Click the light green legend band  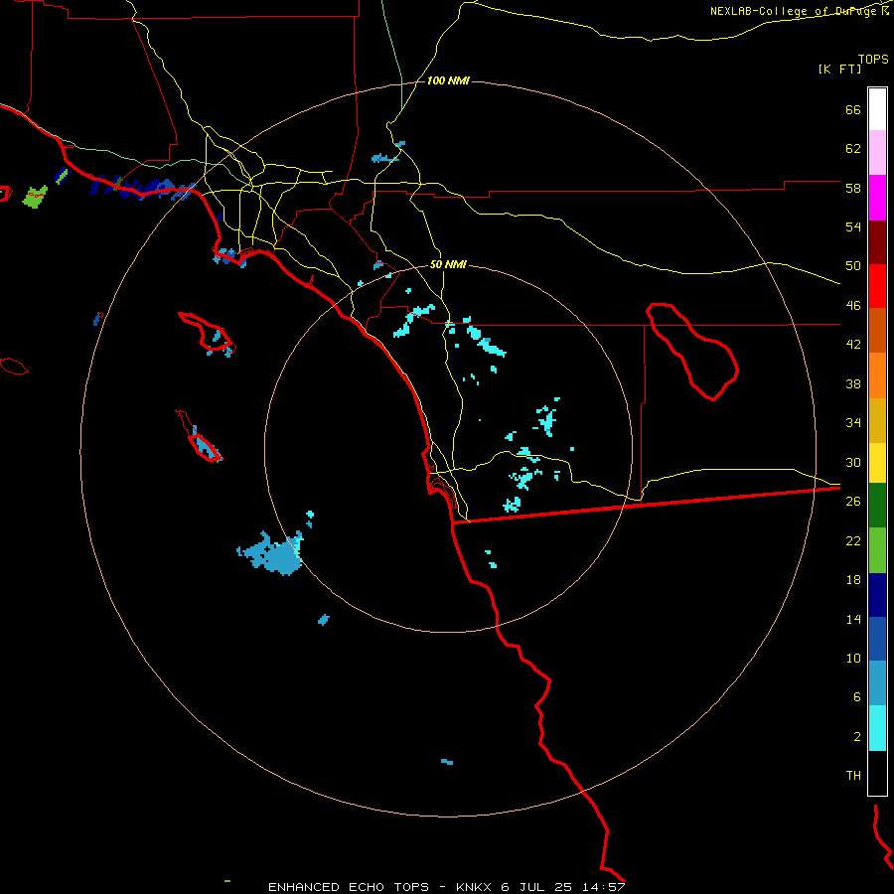(877, 550)
